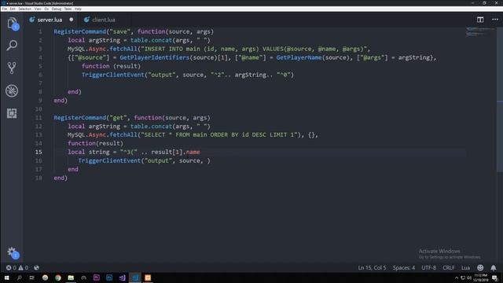Show hidden system tray icons
Viewport: 503px width, 283px height.
(457, 277)
